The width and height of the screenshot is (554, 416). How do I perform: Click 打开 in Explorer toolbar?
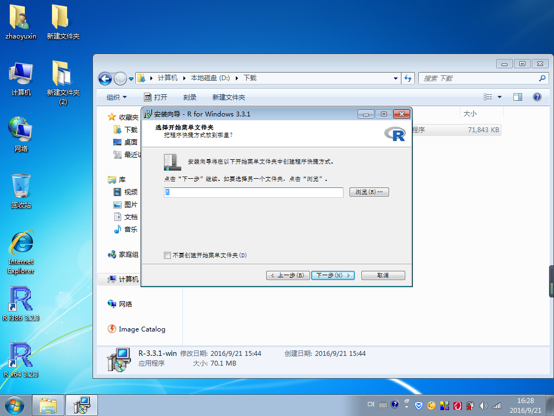(155, 97)
